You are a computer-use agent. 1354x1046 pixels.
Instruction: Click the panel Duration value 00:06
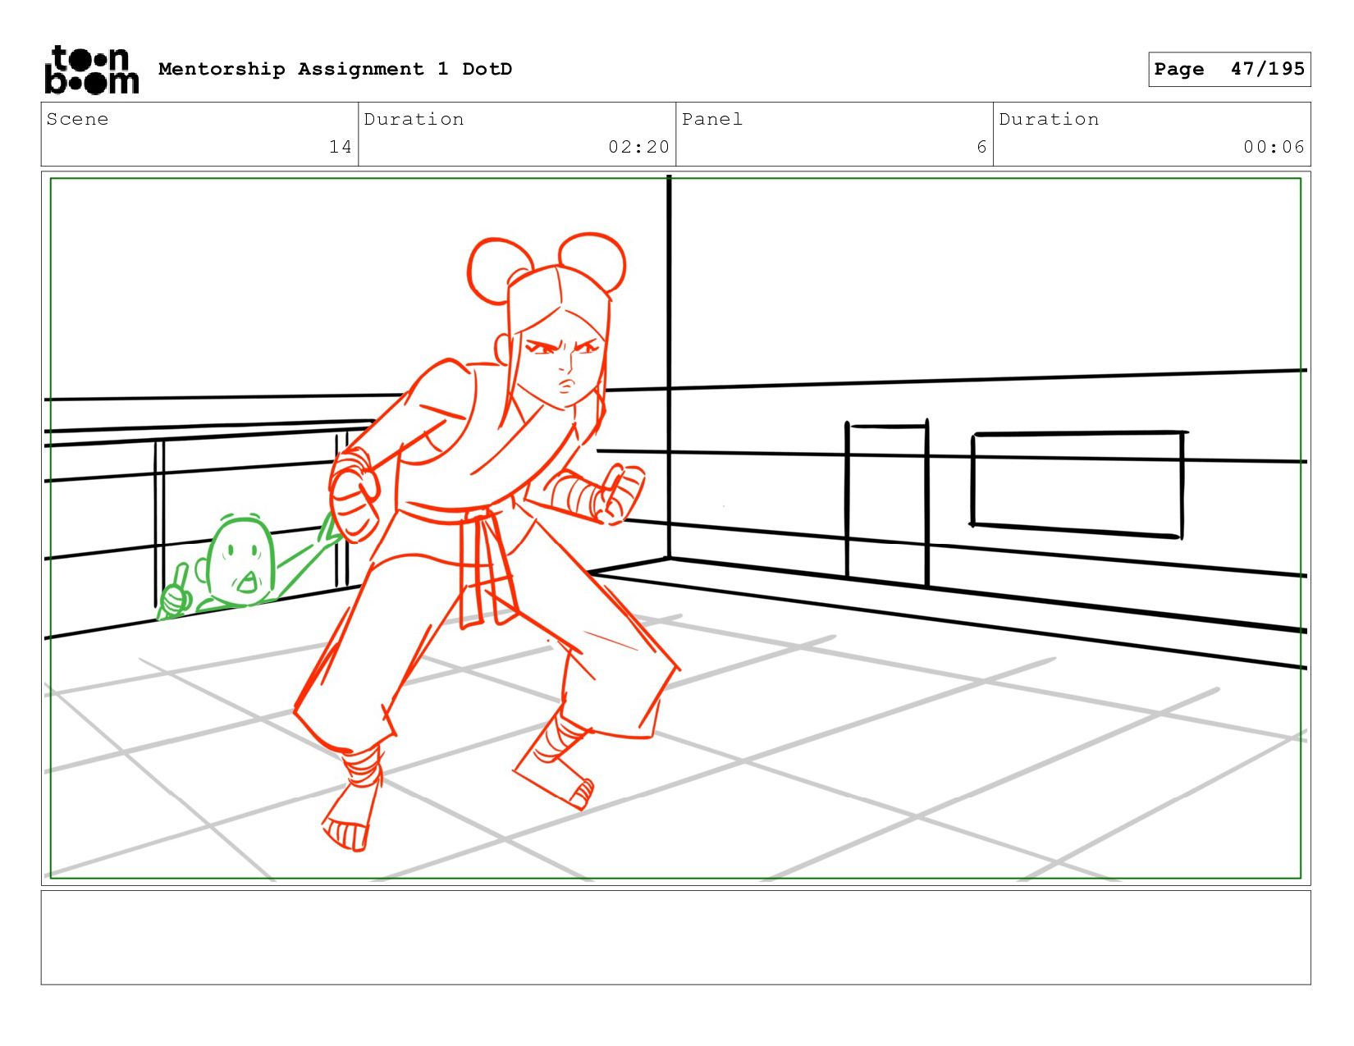point(1273,147)
